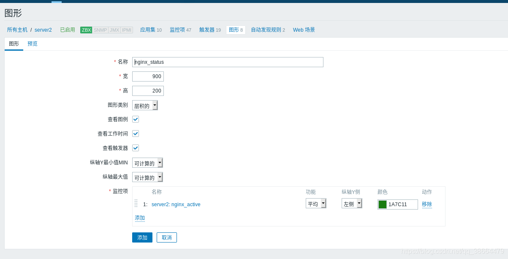Screen dimensions: 508x259
Task: Click the drag handle for nginx_active item
Action: [x=136, y=203]
